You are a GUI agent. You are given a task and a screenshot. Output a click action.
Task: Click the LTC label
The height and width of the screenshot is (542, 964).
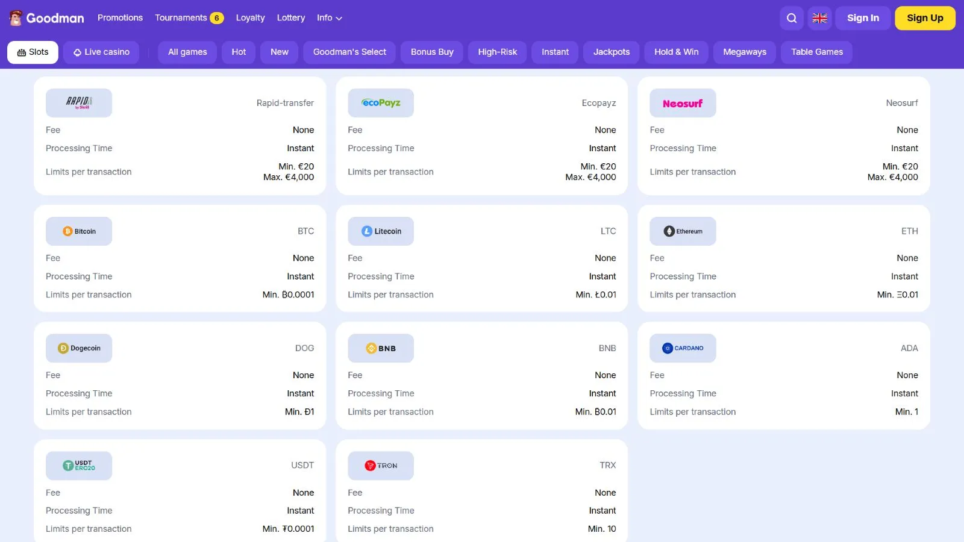click(608, 231)
